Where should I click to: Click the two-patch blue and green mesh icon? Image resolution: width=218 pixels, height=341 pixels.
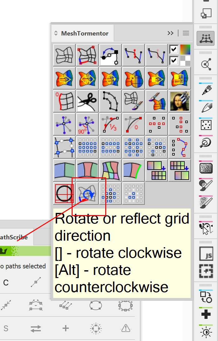point(64,170)
